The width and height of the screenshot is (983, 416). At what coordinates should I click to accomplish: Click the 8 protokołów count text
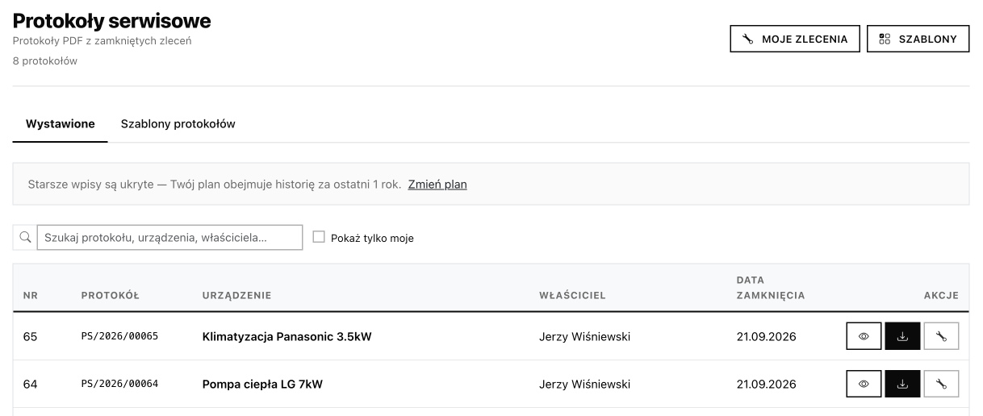pos(45,60)
